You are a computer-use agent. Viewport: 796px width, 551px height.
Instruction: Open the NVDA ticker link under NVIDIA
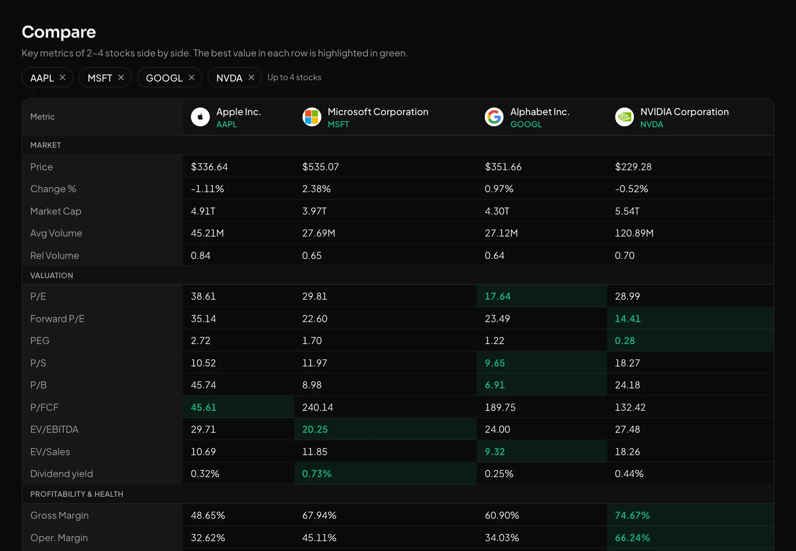(652, 125)
